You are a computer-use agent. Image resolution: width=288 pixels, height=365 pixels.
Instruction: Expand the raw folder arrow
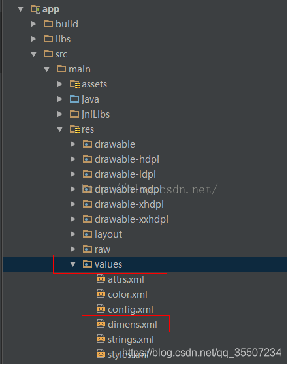tap(73, 249)
